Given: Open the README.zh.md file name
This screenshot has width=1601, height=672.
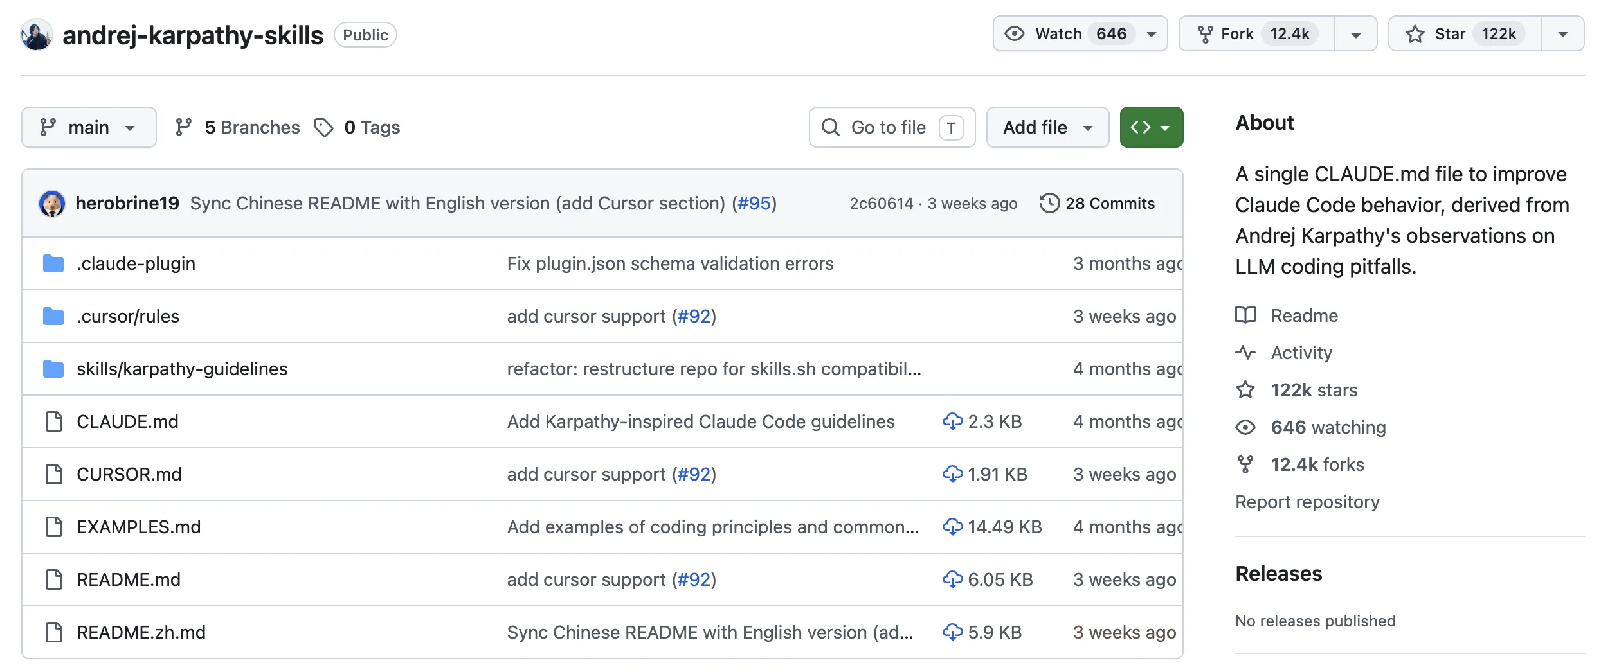Looking at the screenshot, I should (141, 632).
